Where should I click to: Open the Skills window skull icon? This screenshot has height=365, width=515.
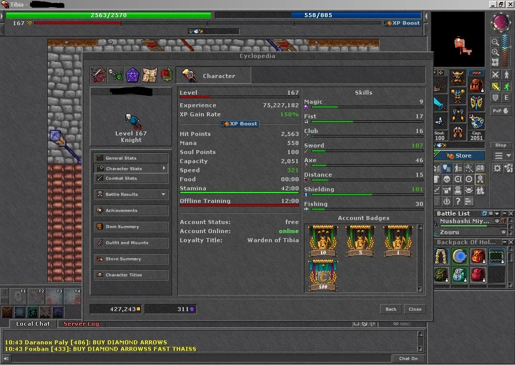click(x=447, y=179)
